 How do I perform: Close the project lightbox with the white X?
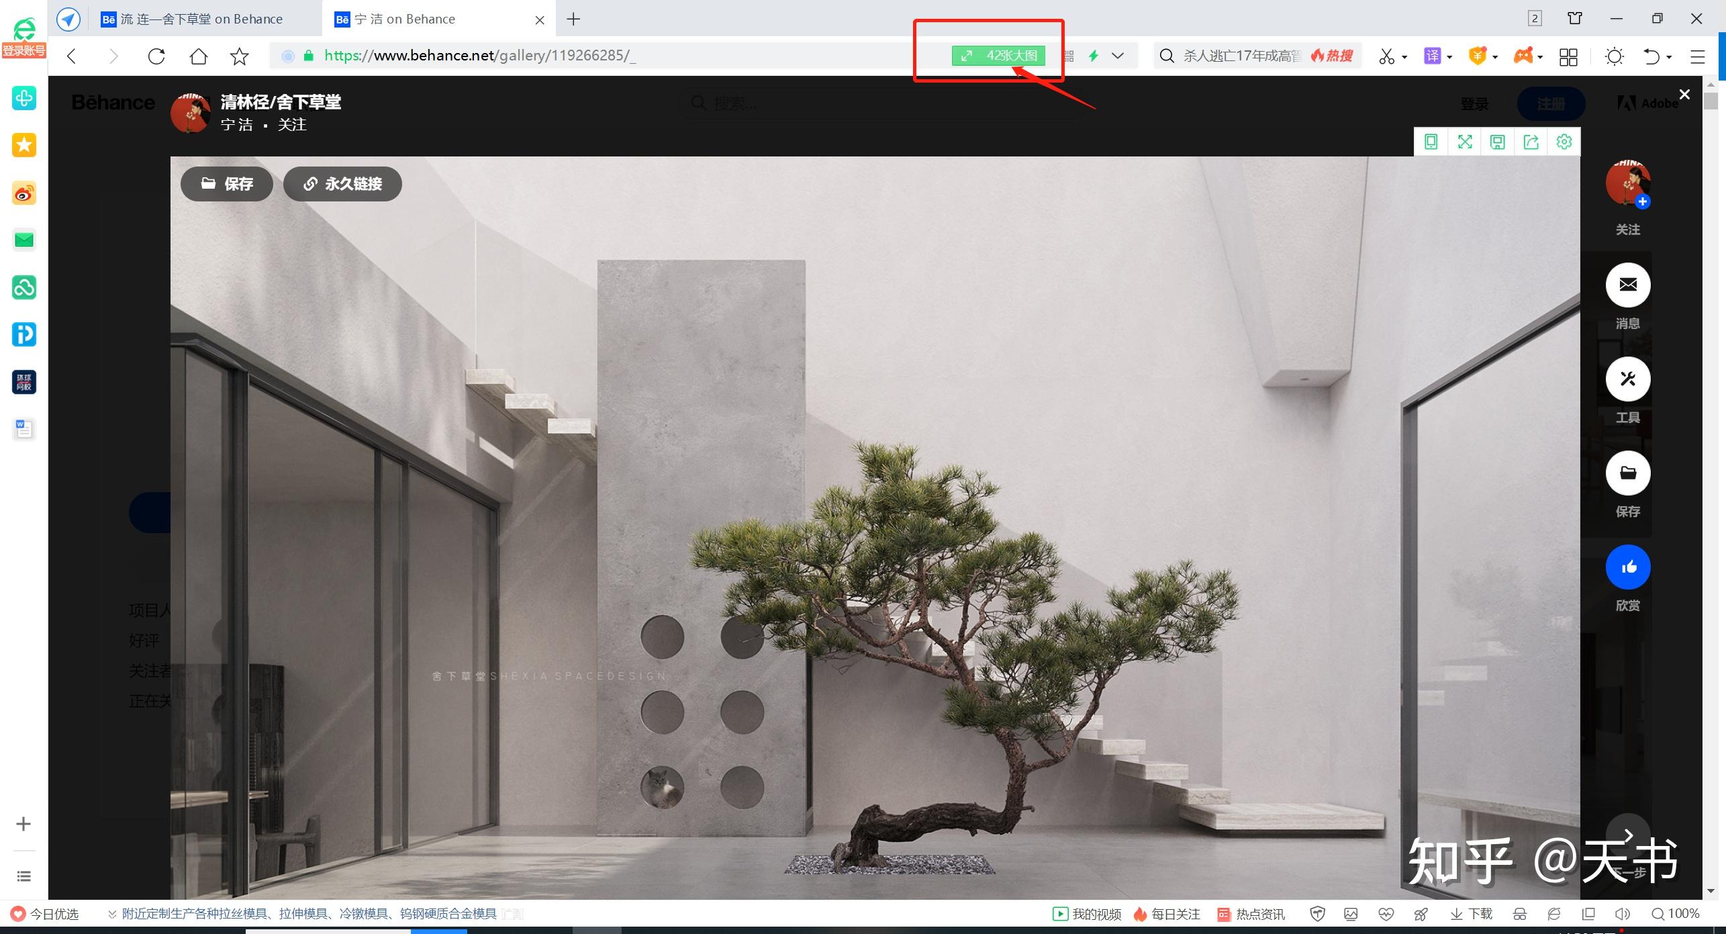[1684, 95]
